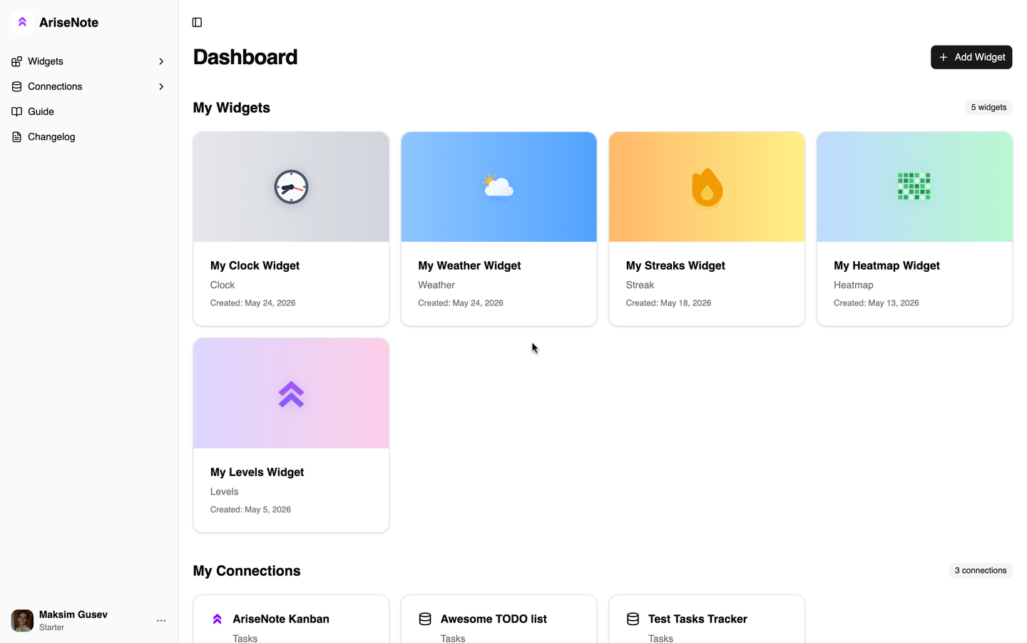The width and height of the screenshot is (1027, 643).
Task: Click the 'Weather' type label
Action: (436, 285)
